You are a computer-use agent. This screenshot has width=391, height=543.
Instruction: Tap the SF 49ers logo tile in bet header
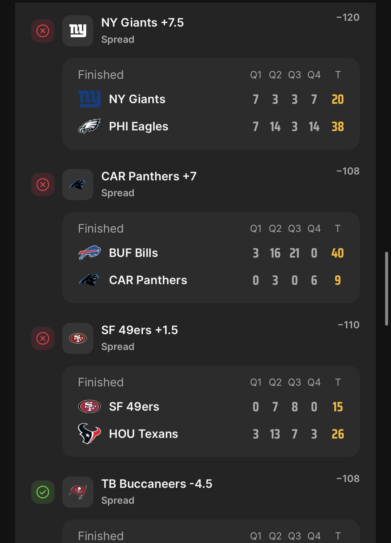[x=78, y=338]
